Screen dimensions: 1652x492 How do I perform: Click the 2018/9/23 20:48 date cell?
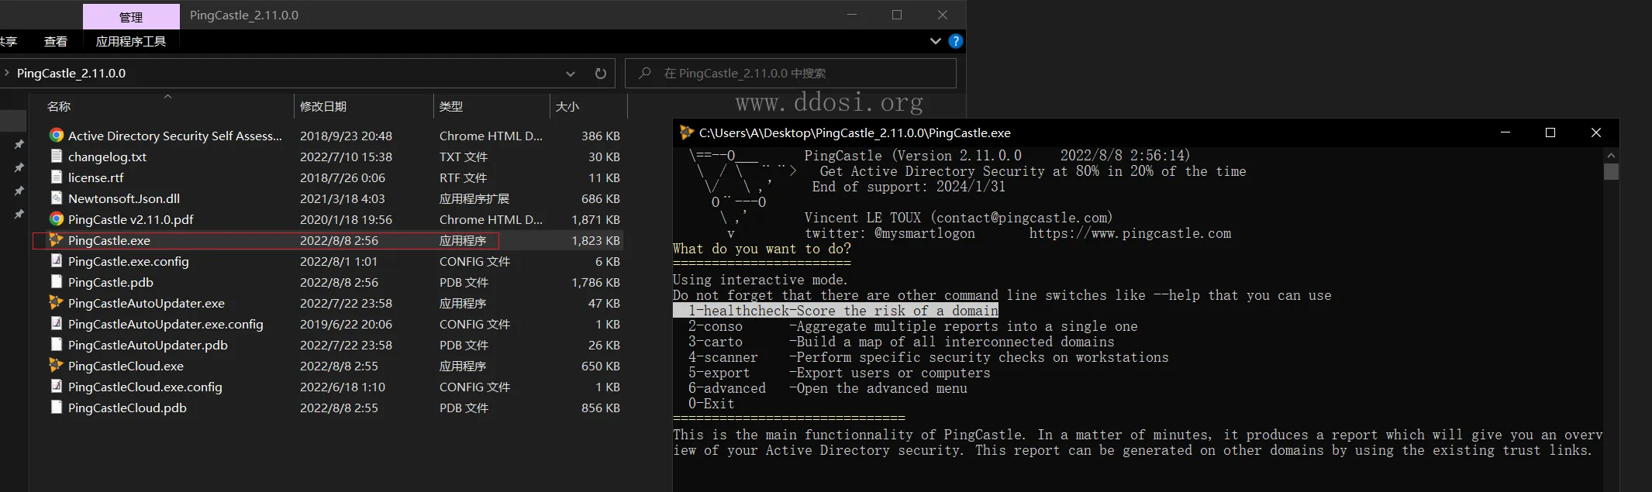[x=346, y=136]
